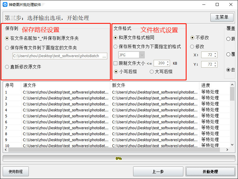This screenshot has width=238, height=179.
Task: Click the 序号 column header
Action: (x=12, y=85)
